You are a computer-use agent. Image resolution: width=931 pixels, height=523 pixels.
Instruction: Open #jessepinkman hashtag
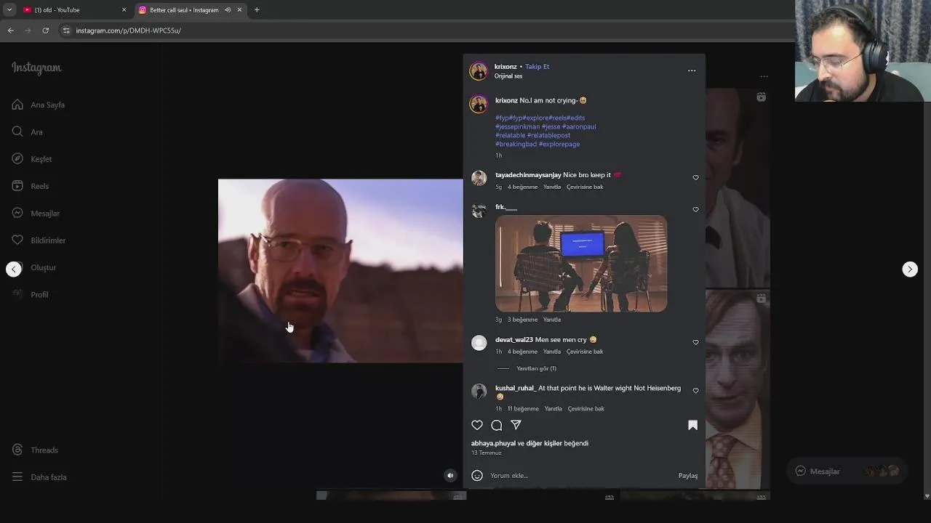point(517,126)
